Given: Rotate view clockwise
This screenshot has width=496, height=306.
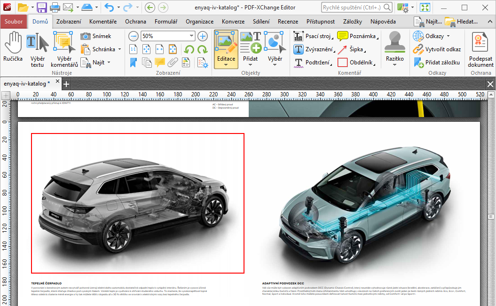Looking at the screenshot, I should (x=202, y=49).
